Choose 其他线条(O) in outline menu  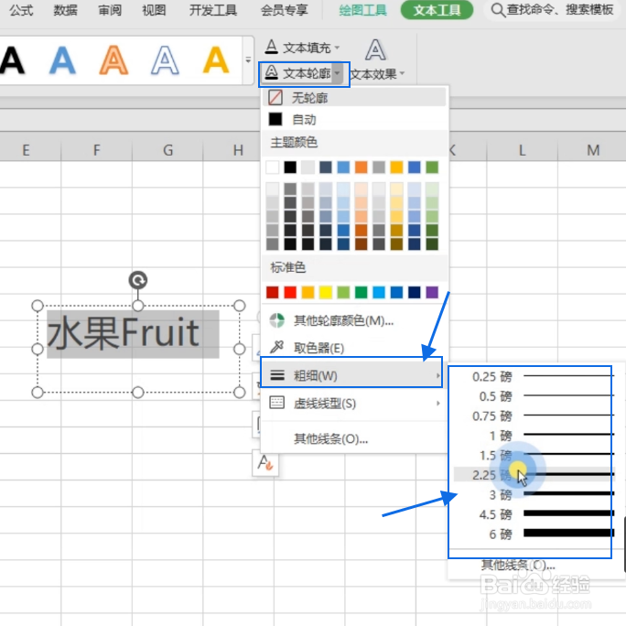pos(330,439)
